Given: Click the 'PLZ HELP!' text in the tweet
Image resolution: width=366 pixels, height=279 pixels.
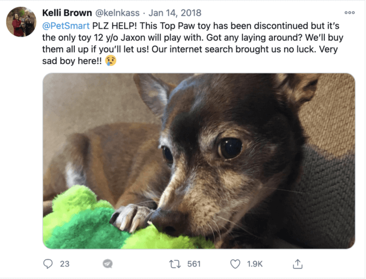Looking at the screenshot, I should point(114,26).
